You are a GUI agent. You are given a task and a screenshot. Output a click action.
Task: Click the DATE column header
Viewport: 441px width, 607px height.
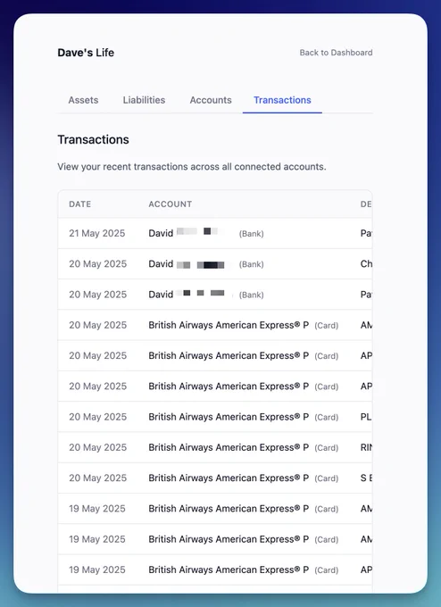80,204
